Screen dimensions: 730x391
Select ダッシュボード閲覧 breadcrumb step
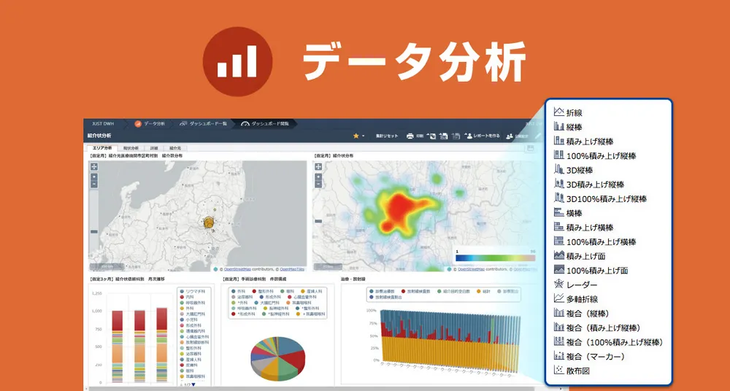[x=266, y=124]
